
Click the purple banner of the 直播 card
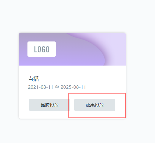72,49
